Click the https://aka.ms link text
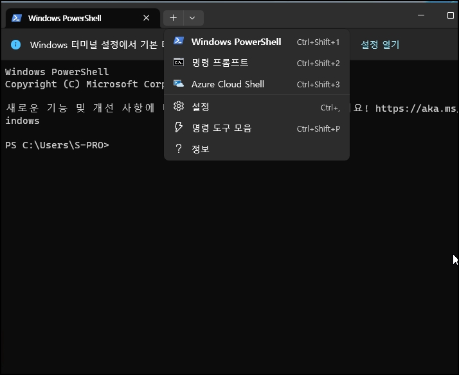 (x=416, y=109)
